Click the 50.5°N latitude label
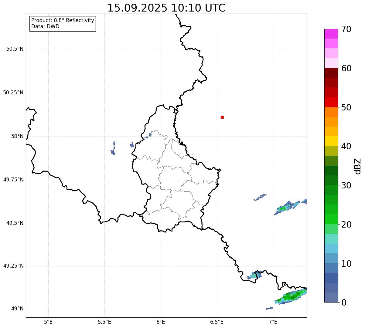 (15, 49)
